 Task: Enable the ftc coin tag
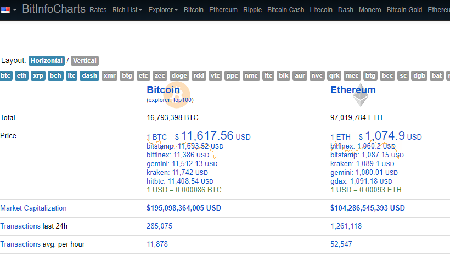pos(268,76)
